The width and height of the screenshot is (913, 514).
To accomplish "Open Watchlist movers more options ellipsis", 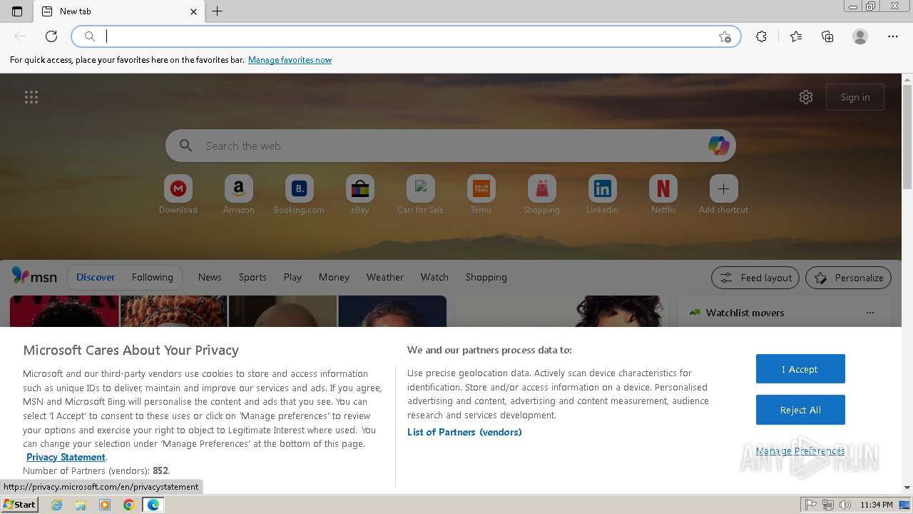I will pyautogui.click(x=869, y=313).
